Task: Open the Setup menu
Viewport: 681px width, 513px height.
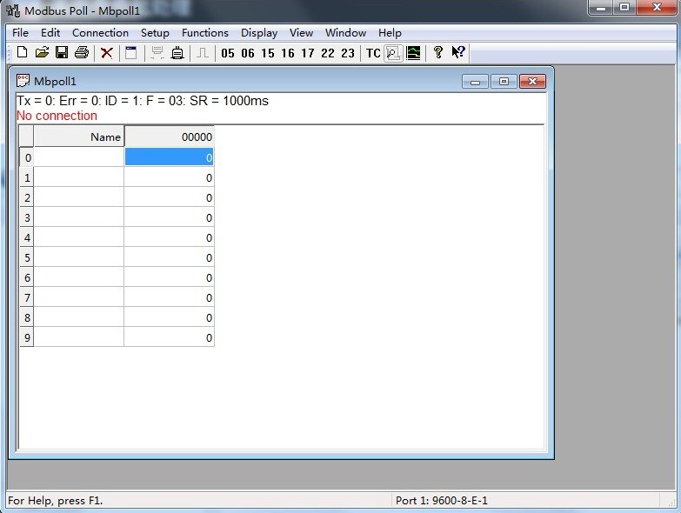Action: point(155,32)
